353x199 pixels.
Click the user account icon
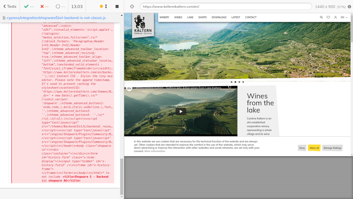(x=335, y=17)
